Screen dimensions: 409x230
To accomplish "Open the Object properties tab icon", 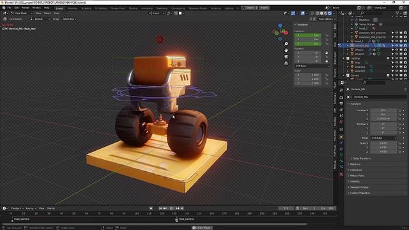I will coord(341,137).
